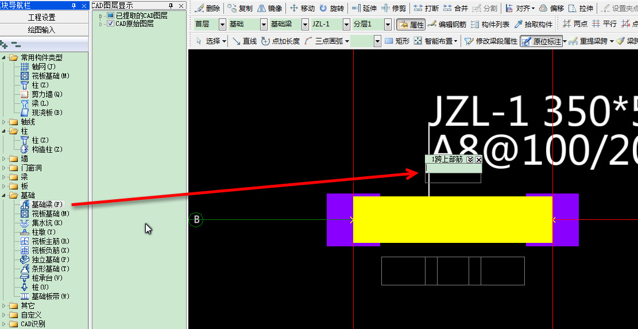Toggle the 原位标注 in-place annotation mode
638x329 pixels.
click(541, 41)
